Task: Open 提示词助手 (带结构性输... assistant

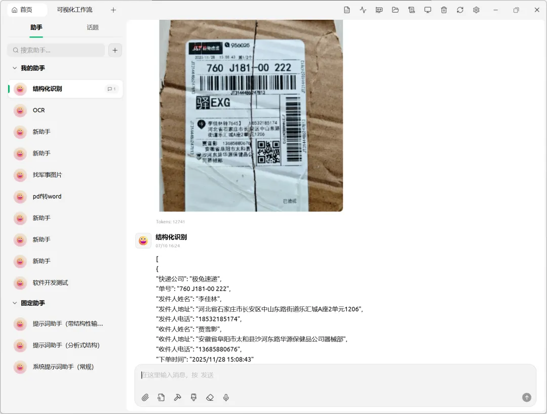Action: (x=65, y=324)
